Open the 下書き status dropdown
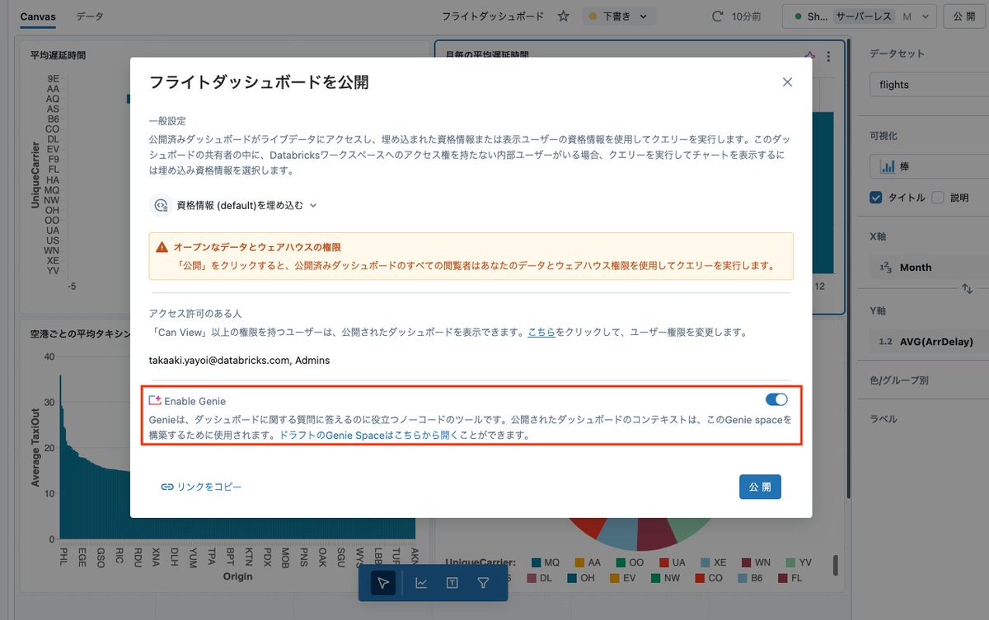989x620 pixels. tap(619, 15)
